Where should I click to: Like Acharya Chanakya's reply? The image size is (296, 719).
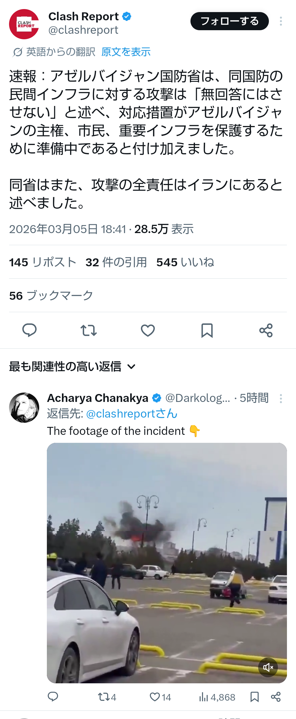(x=155, y=697)
